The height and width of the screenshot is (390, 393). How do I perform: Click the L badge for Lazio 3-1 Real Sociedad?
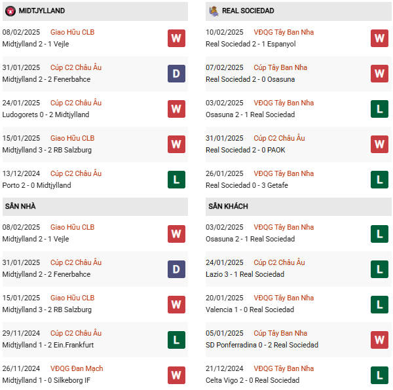379,268
